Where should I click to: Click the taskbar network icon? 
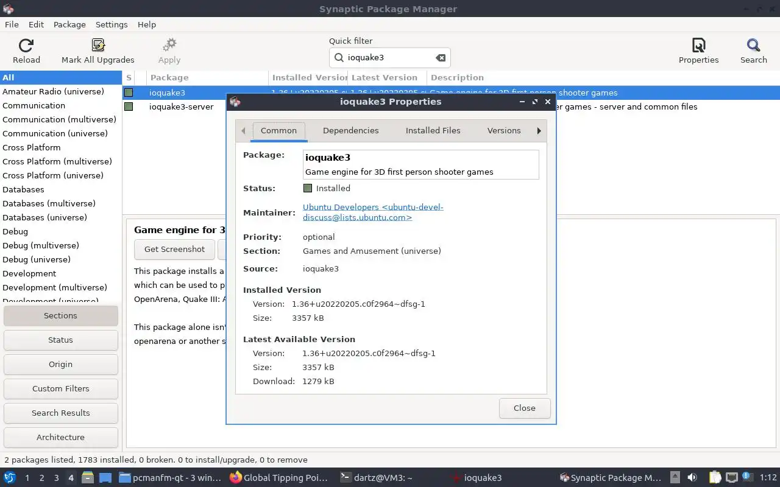(732, 477)
